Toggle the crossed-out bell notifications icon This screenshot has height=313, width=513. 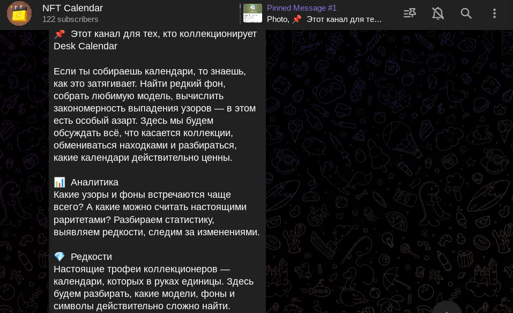click(438, 13)
